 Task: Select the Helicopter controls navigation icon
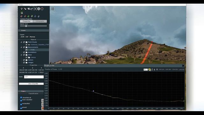pyautogui.click(x=28, y=9)
